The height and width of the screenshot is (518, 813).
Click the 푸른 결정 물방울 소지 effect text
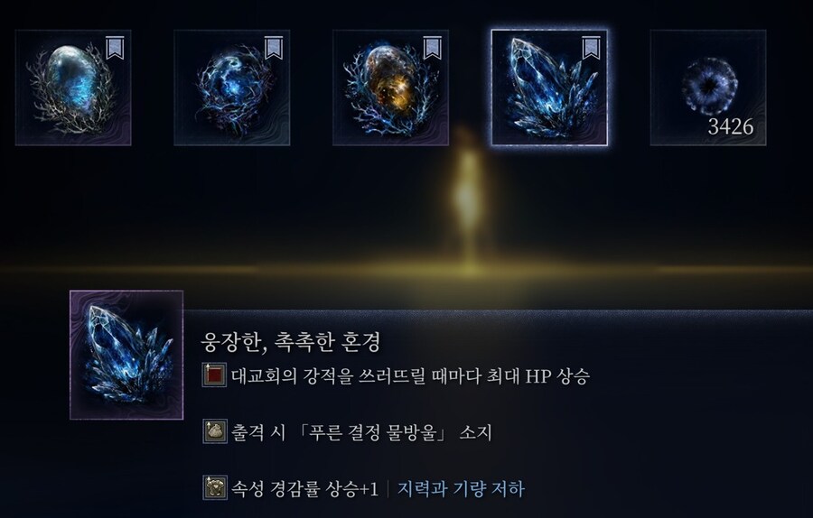[x=361, y=432]
